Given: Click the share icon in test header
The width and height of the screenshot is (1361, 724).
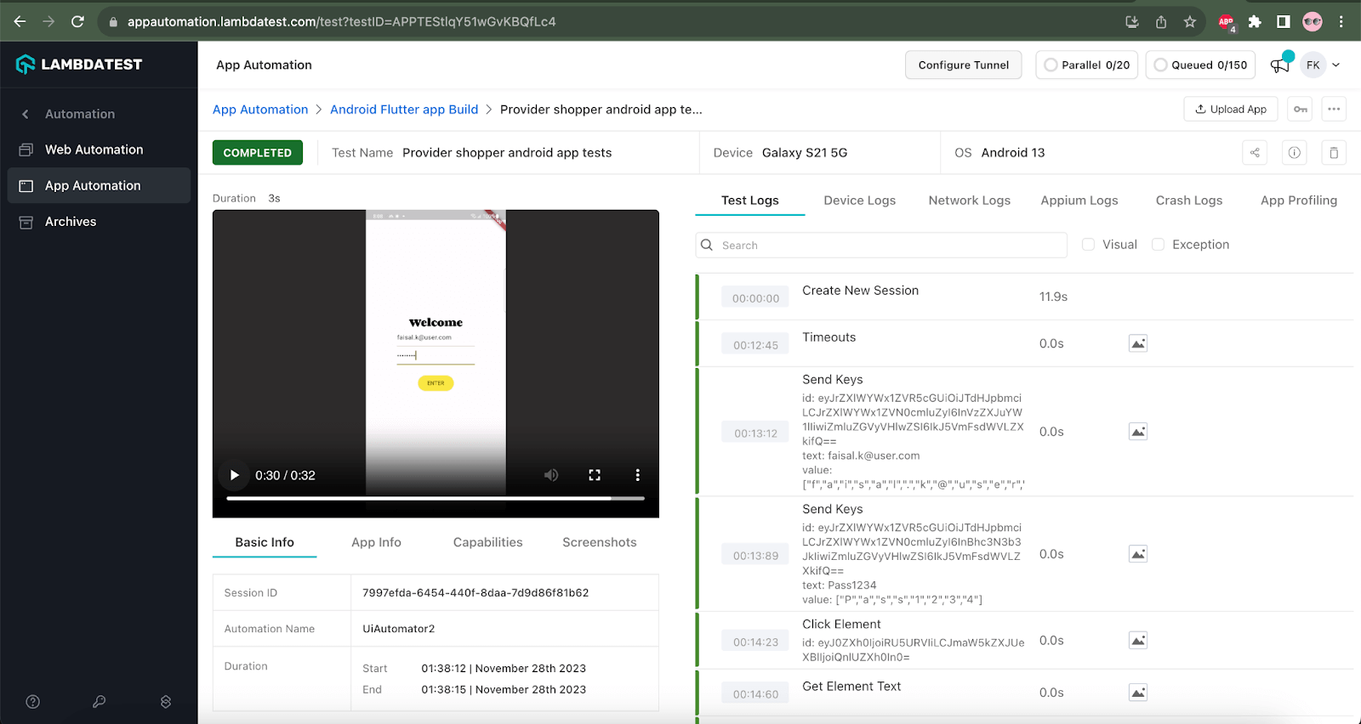Looking at the screenshot, I should tap(1255, 153).
